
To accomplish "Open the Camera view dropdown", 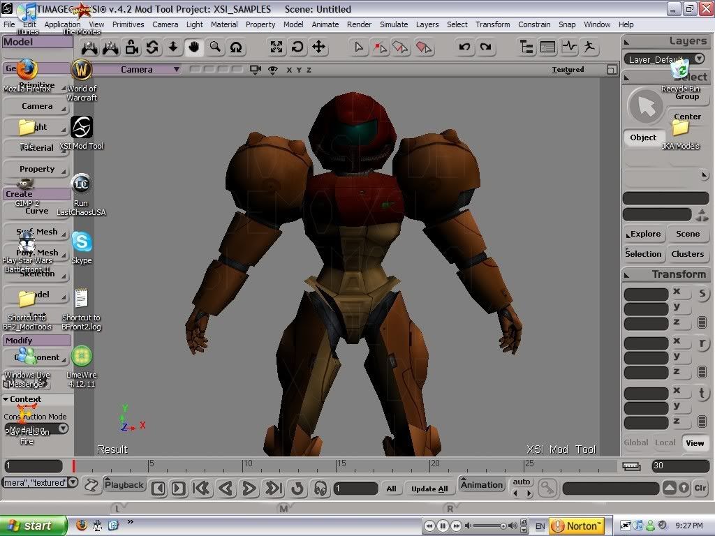I will [x=137, y=69].
